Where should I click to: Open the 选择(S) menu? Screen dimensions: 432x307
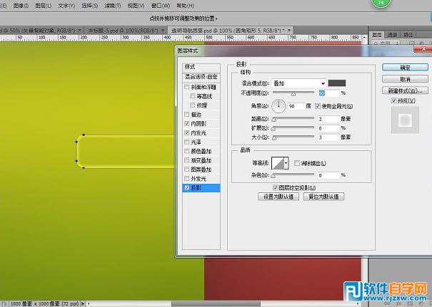pyautogui.click(x=89, y=4)
